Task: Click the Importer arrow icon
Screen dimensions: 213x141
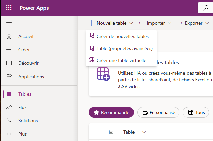Action: point(142,23)
